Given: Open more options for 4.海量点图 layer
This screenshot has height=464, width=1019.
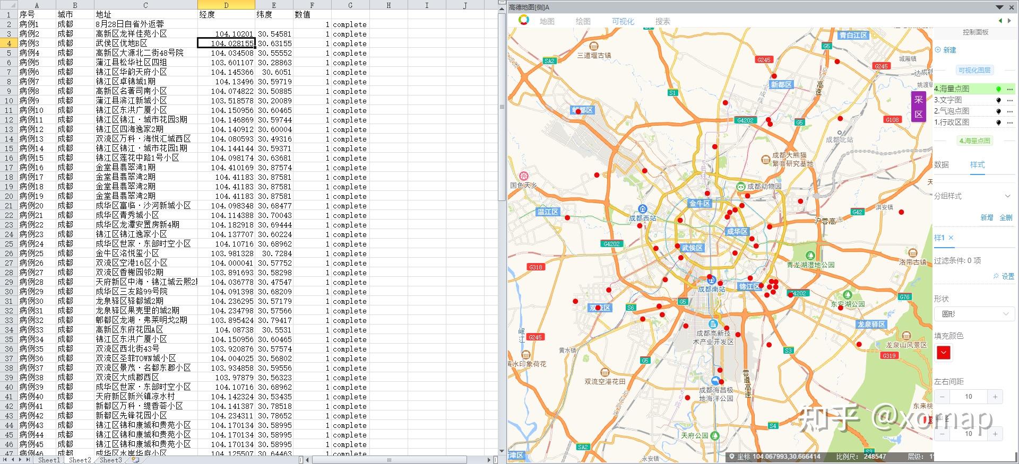Looking at the screenshot, I should pos(1009,89).
